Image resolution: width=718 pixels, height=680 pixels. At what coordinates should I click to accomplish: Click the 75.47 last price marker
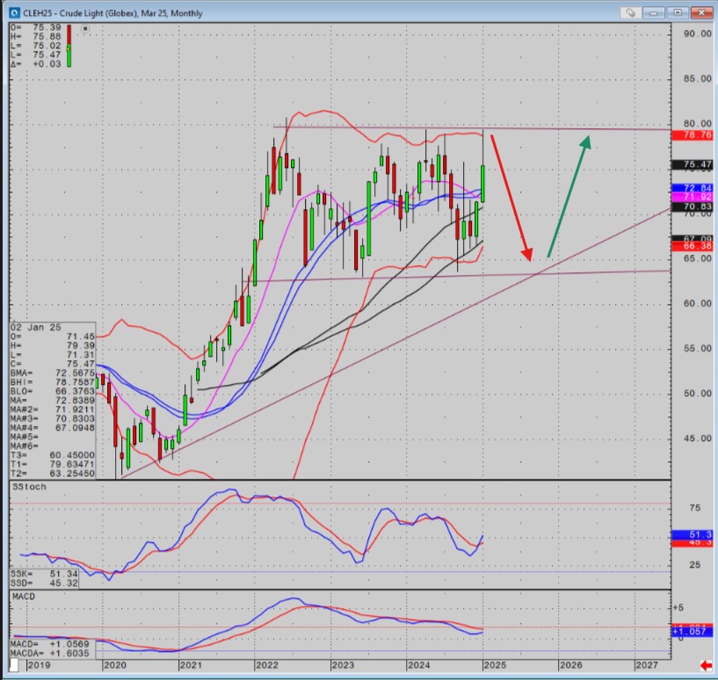click(693, 164)
